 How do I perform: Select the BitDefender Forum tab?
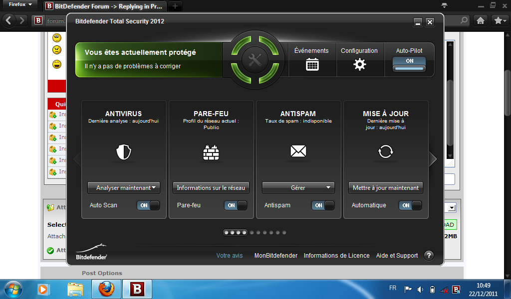click(105, 6)
